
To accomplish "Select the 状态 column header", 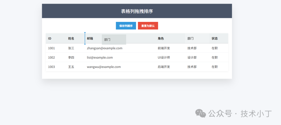I will pos(215,39).
